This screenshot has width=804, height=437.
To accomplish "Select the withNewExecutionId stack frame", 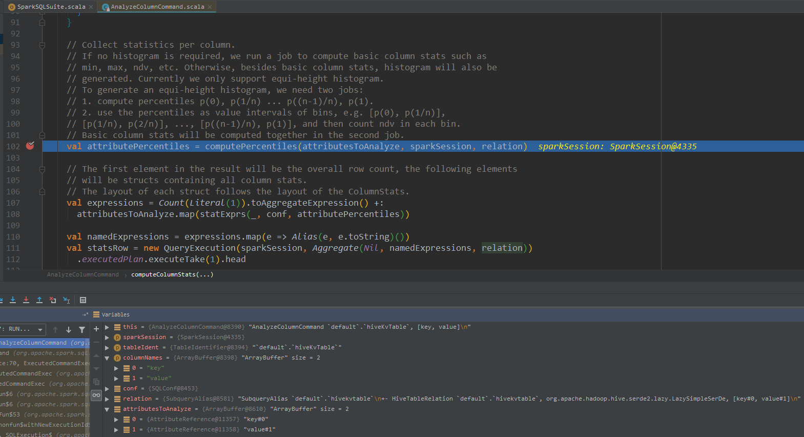I will point(45,425).
